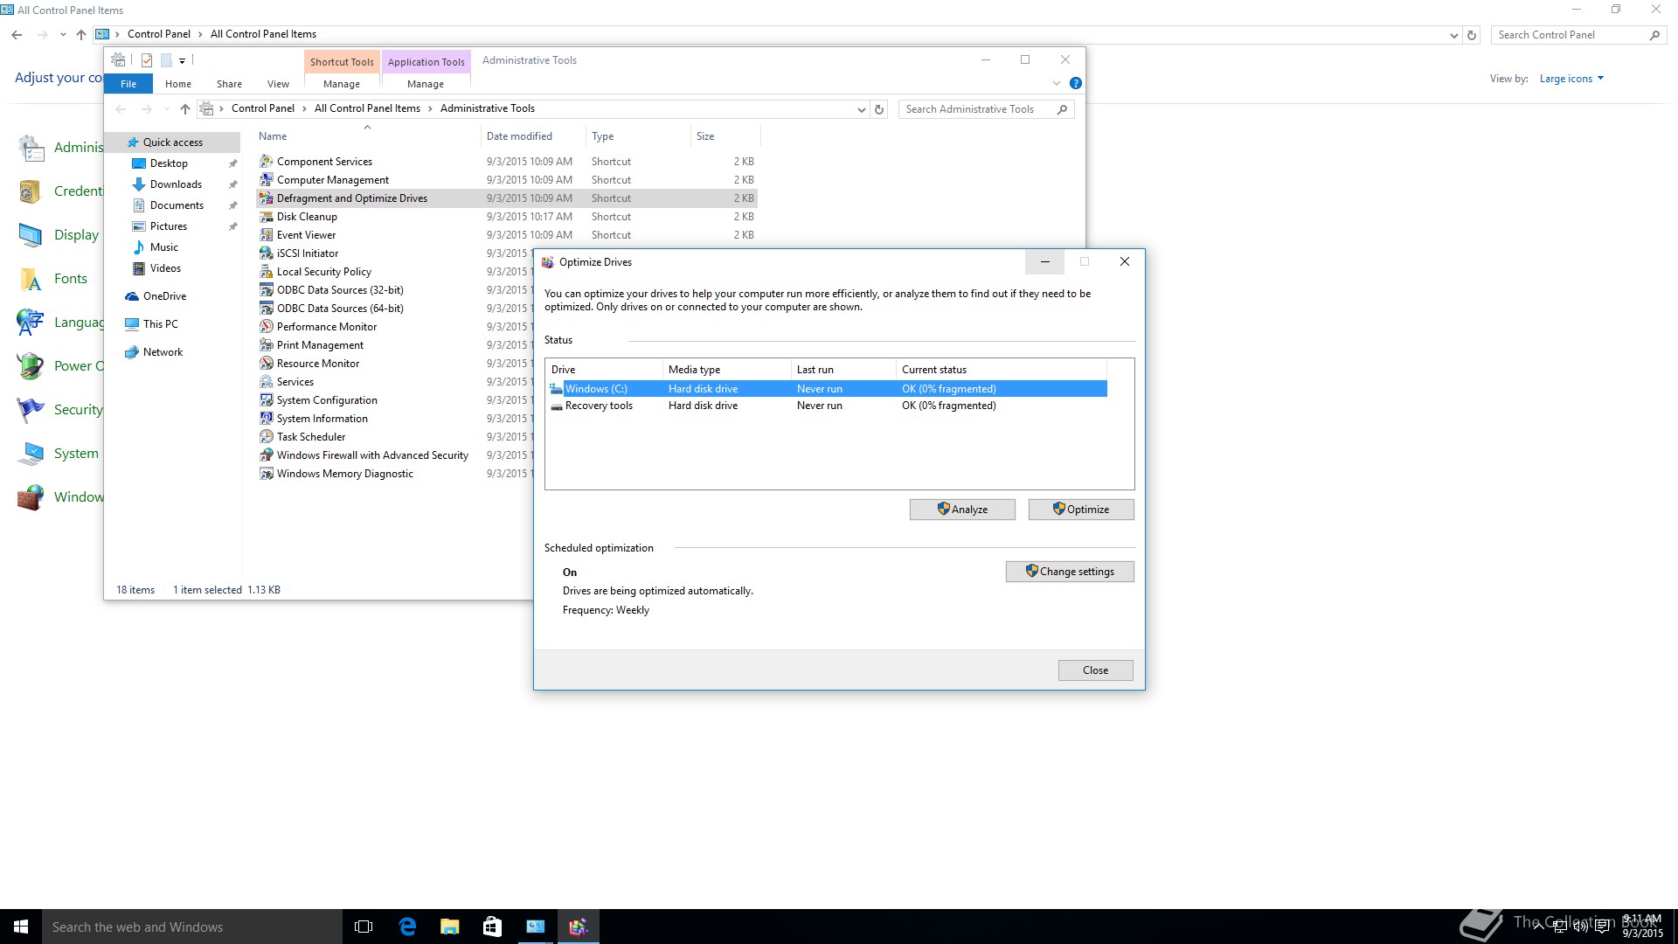The height and width of the screenshot is (944, 1678).
Task: Click the Recovery tools drive icon
Action: click(x=557, y=406)
